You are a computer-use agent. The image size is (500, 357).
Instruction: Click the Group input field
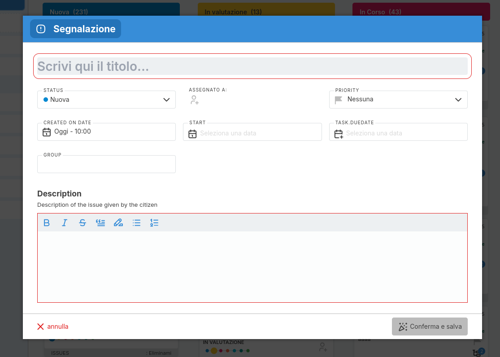click(106, 165)
